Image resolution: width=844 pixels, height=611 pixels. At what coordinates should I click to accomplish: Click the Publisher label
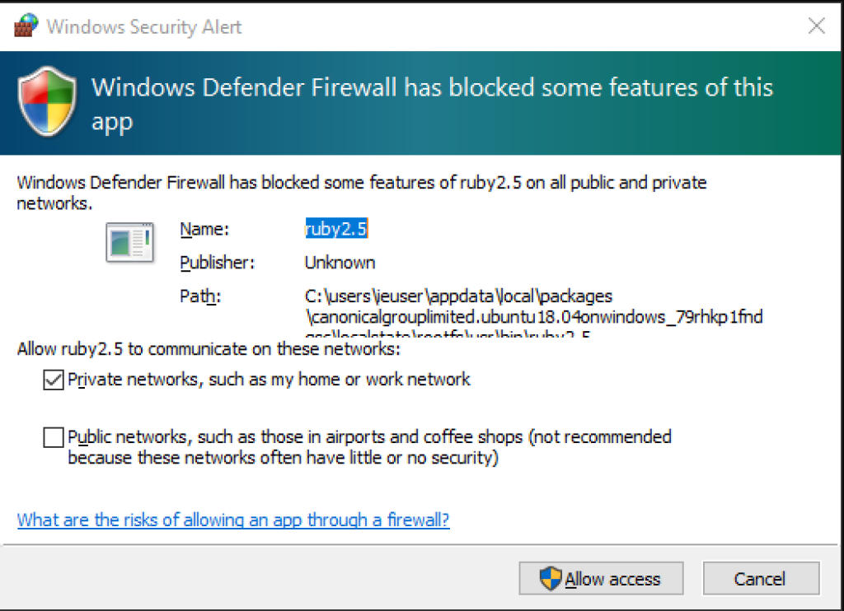pyautogui.click(x=218, y=263)
